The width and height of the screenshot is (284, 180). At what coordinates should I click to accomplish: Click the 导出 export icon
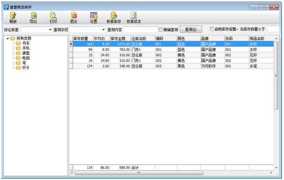point(34,17)
